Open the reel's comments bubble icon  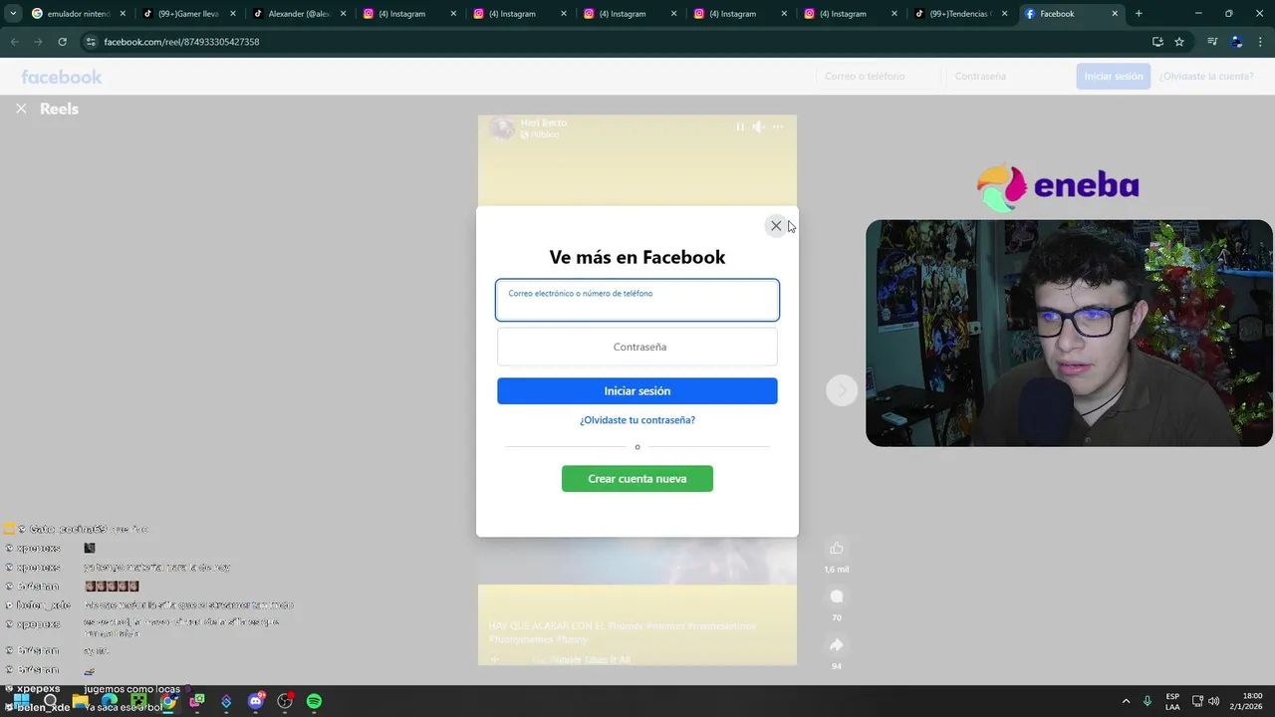[837, 597]
